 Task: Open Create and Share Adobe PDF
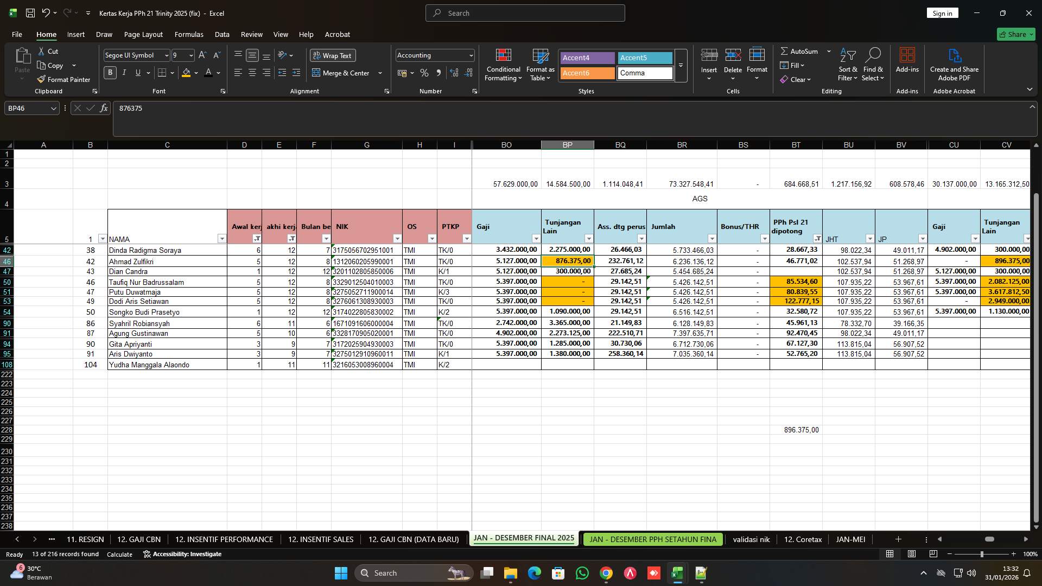954,64
